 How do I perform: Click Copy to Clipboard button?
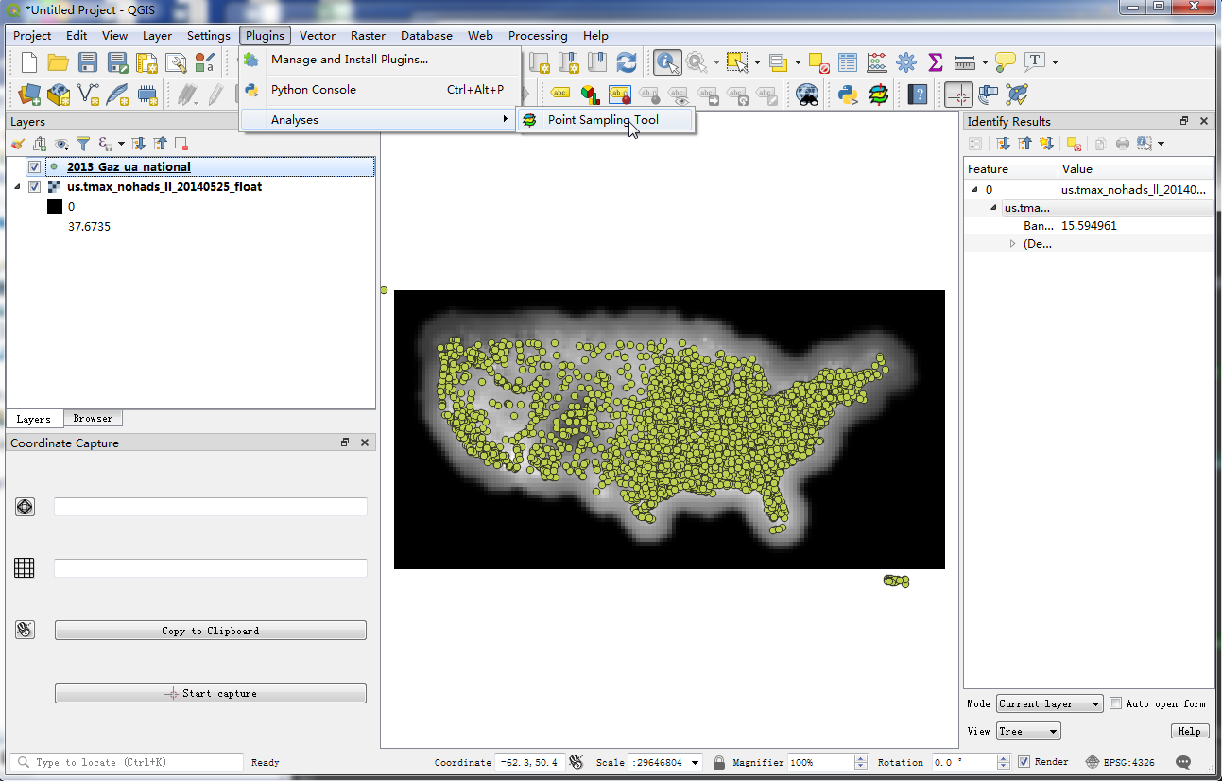click(x=210, y=631)
